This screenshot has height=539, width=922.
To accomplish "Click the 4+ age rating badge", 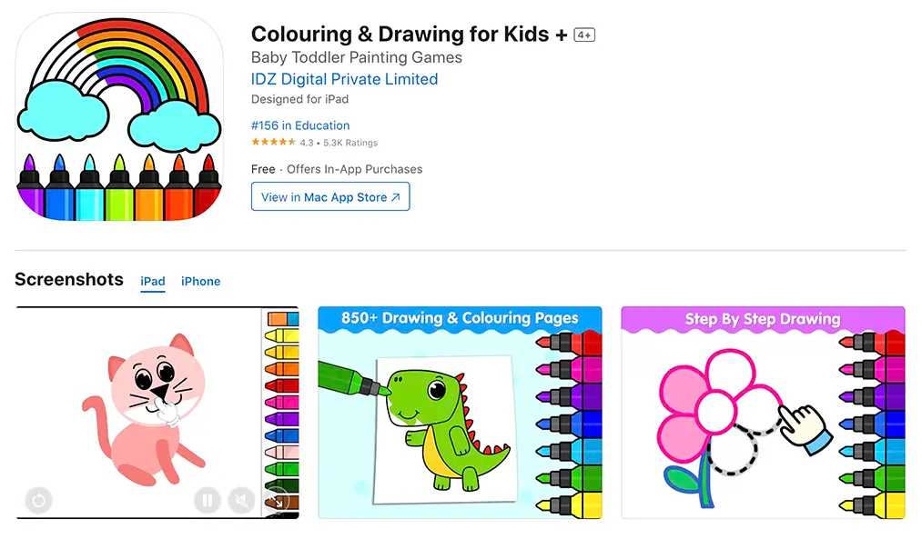I will click(583, 35).
